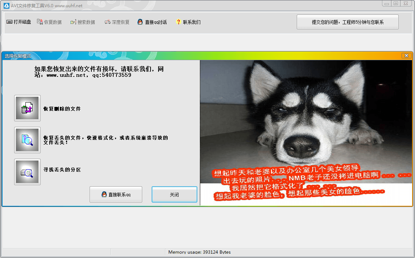Click the drive icon for 寻找丢失的分区

pos(27,172)
